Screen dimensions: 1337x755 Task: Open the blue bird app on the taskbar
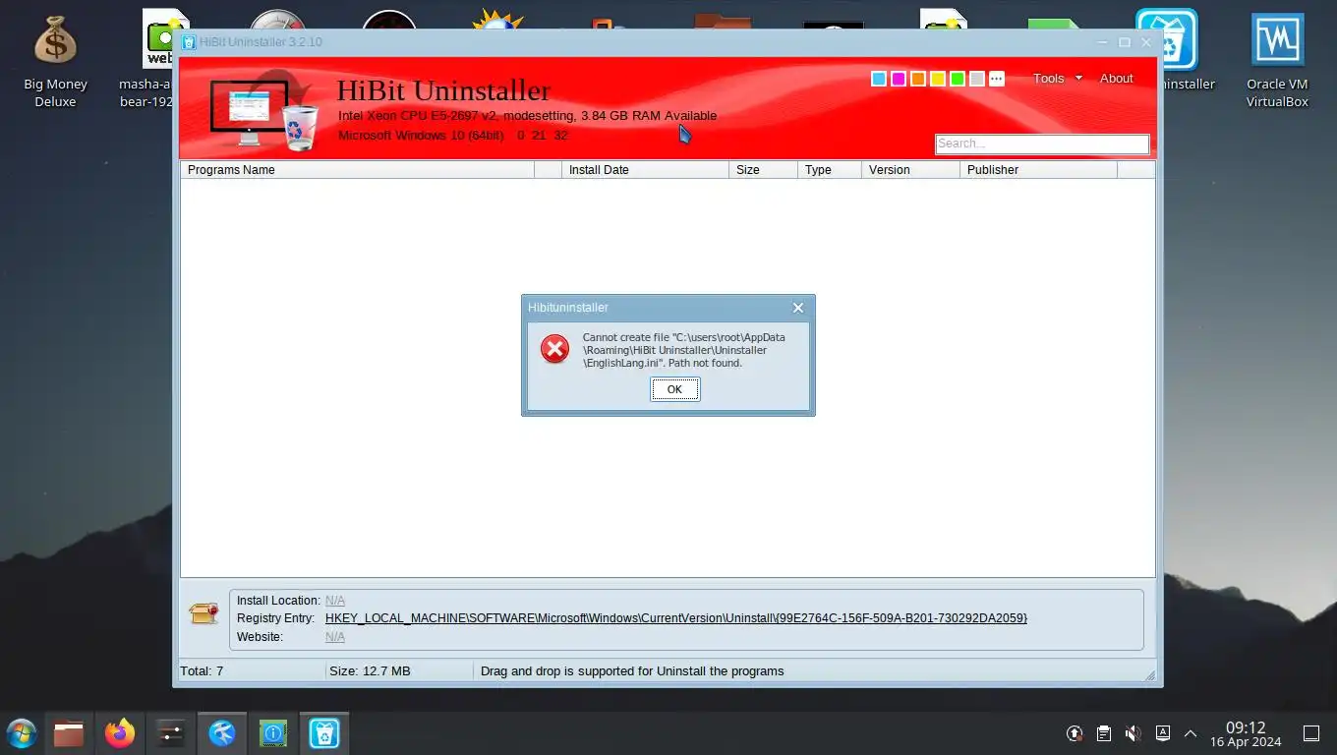(222, 733)
